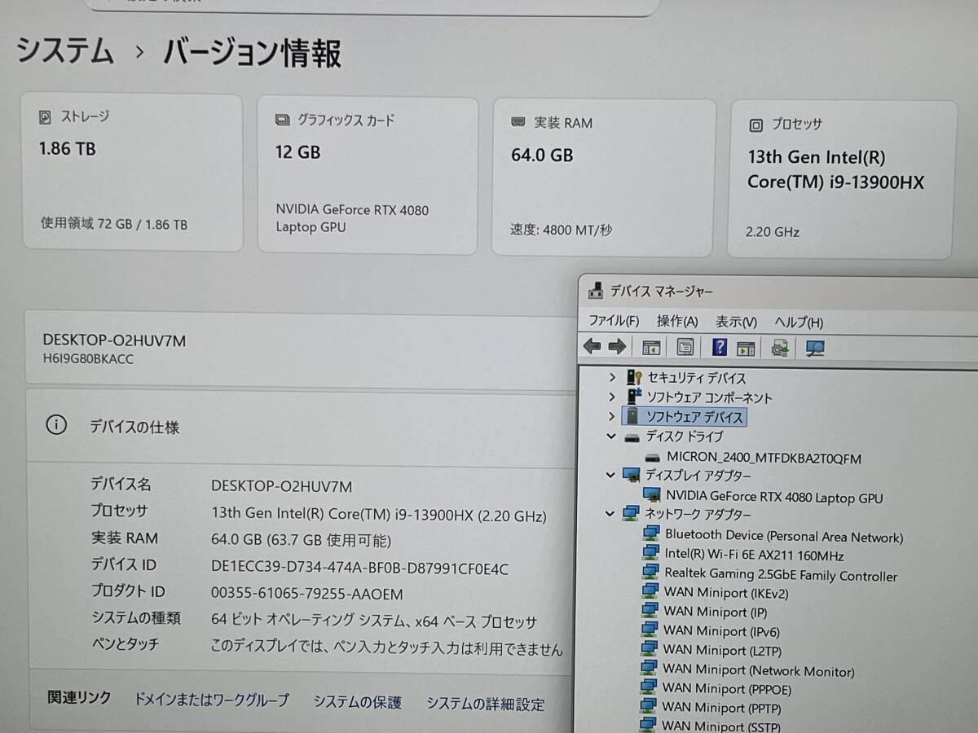Go back with the Device Manager back arrow

click(x=593, y=347)
